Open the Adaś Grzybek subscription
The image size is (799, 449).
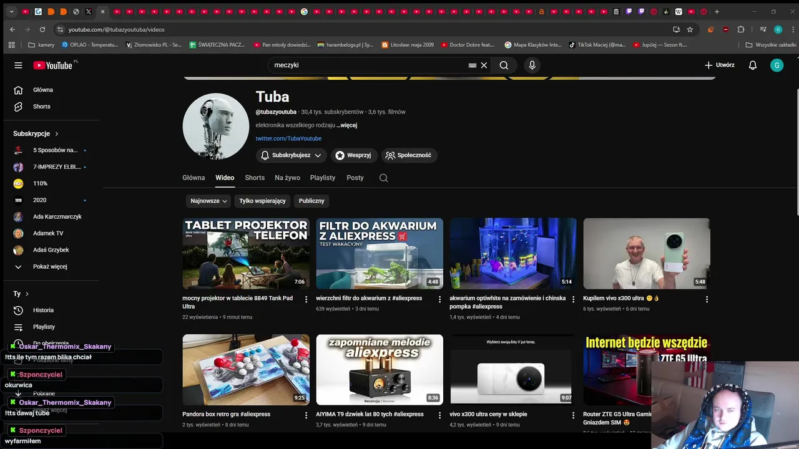pos(50,250)
